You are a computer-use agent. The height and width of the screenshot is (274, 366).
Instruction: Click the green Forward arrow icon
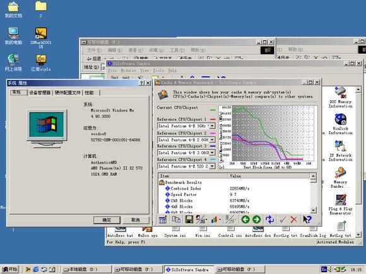257,219
